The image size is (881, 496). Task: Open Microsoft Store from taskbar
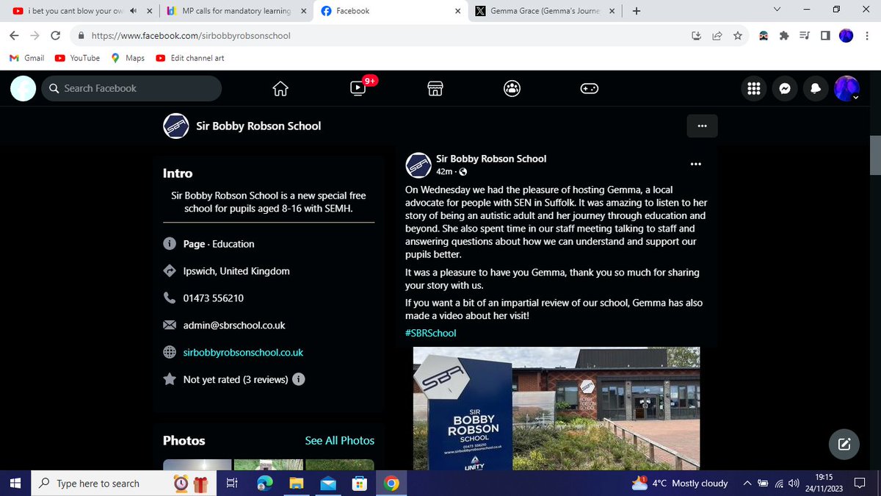pyautogui.click(x=360, y=483)
